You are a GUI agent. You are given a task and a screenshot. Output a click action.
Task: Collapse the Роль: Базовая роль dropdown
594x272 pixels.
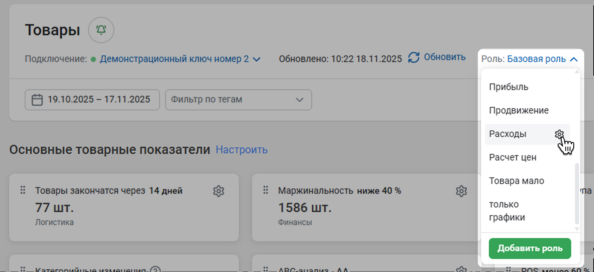tap(573, 59)
